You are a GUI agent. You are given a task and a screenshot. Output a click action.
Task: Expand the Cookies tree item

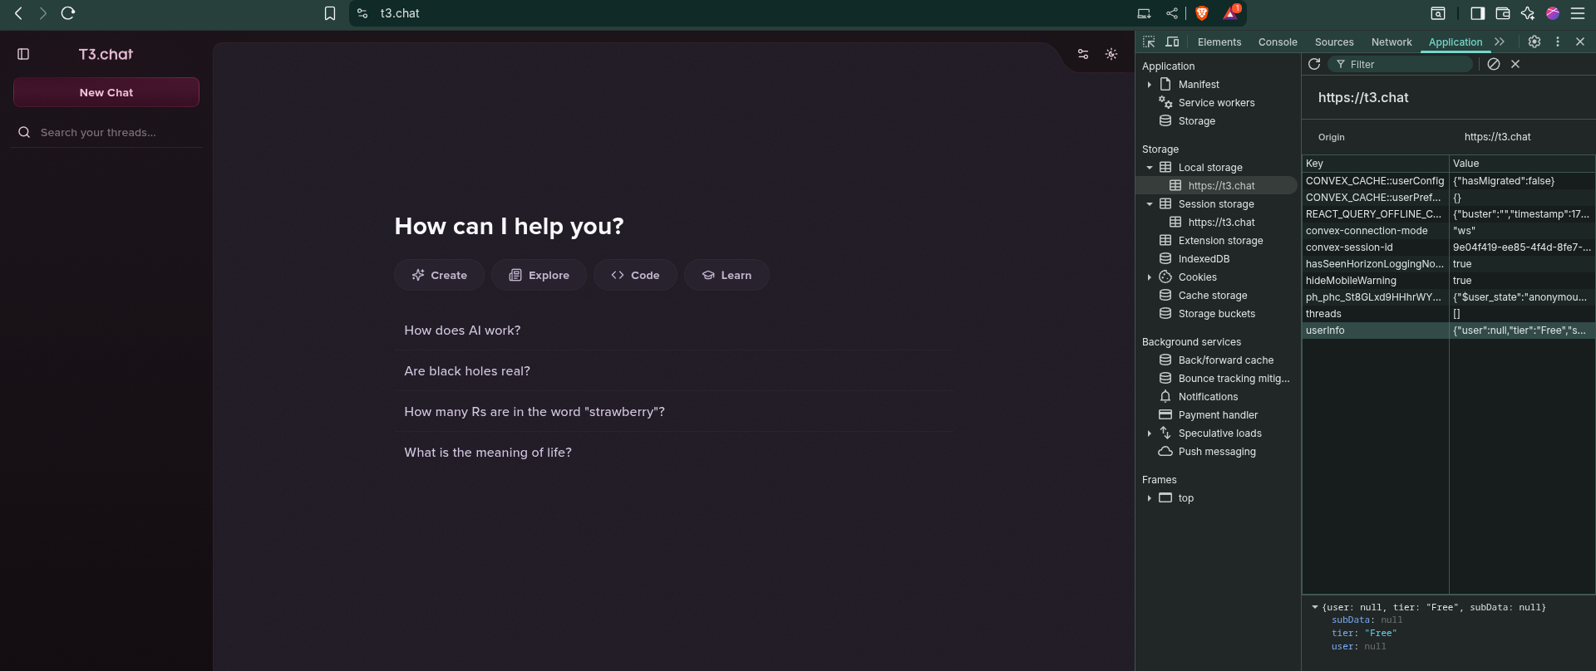[x=1150, y=277]
